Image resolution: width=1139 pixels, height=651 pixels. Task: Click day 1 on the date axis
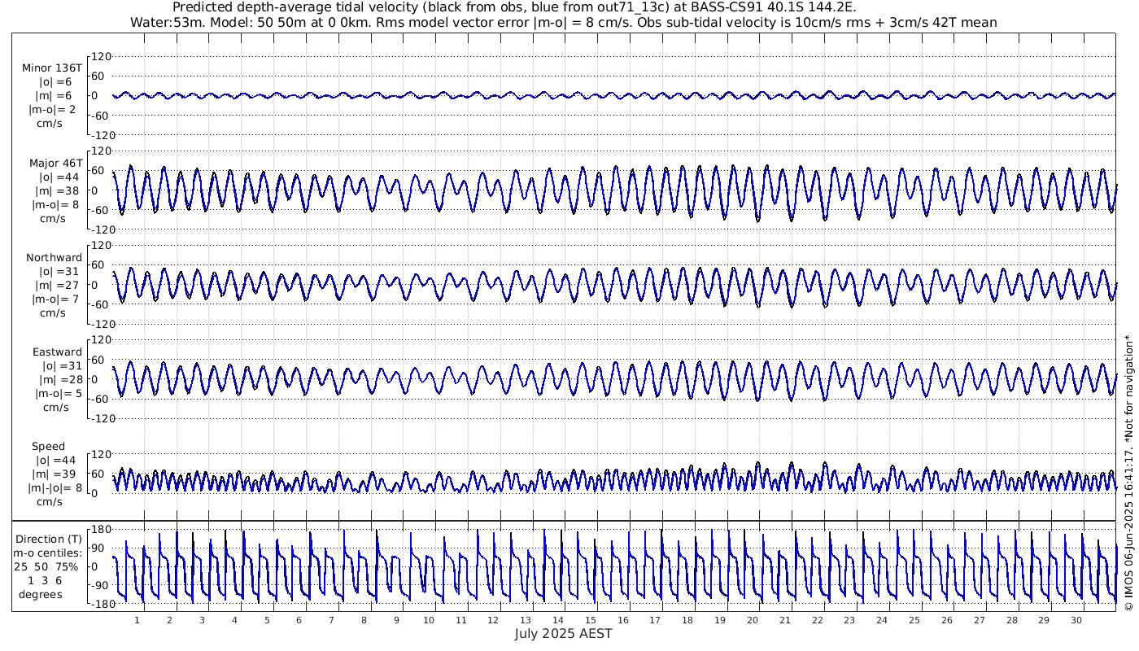[x=137, y=620]
